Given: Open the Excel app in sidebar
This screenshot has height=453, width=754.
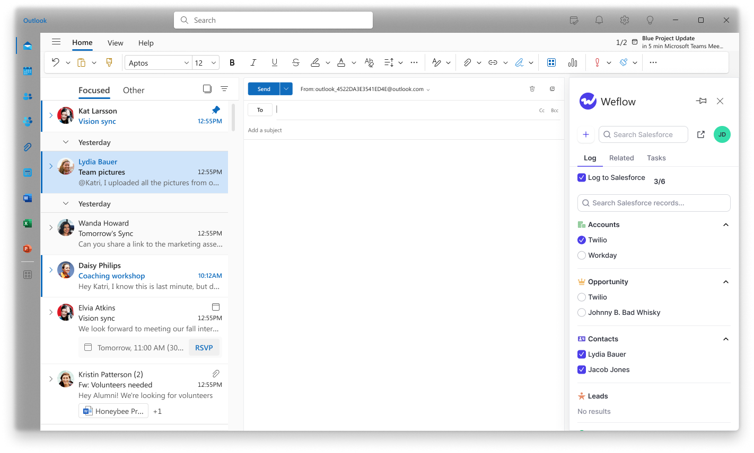Looking at the screenshot, I should (x=28, y=223).
